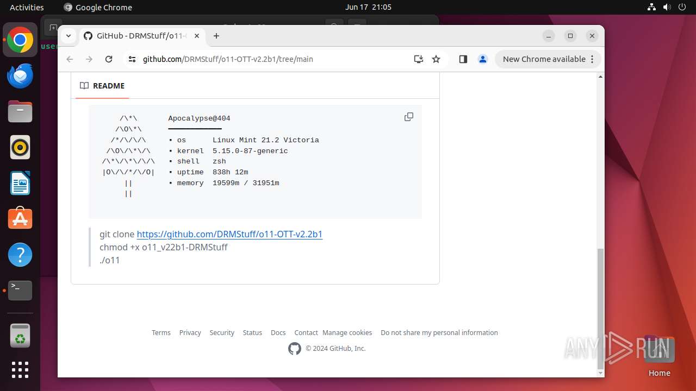
Task: Bookmark this tab with the star
Action: tap(436, 59)
